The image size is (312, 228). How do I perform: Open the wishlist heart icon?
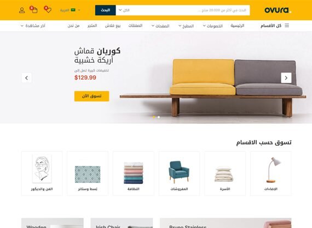click(x=48, y=9)
